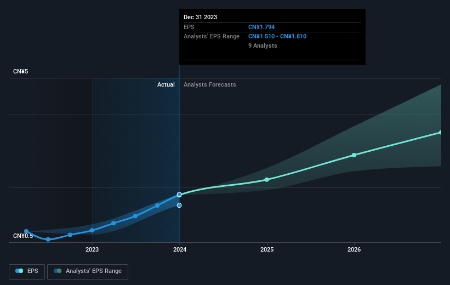Click the 'Dec 31 2023' tooltip date
Screen dimensions: 450x285
click(x=200, y=17)
